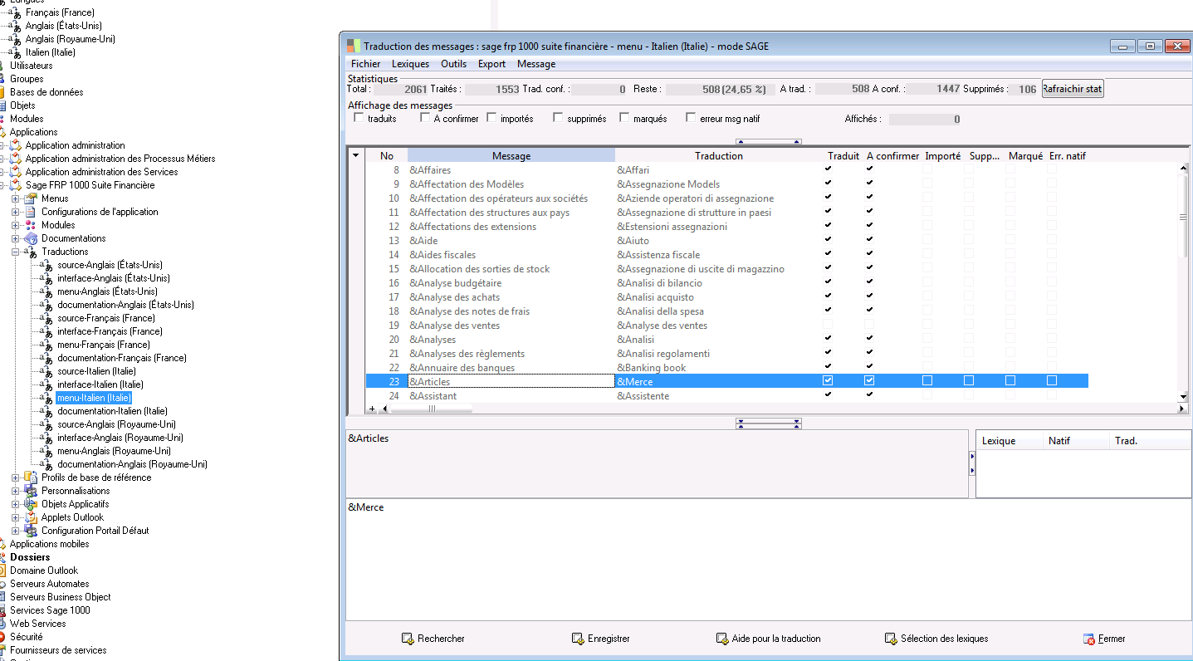The image size is (1193, 661).
Task: Expand the Objets Applicatifs node
Action: click(x=15, y=504)
